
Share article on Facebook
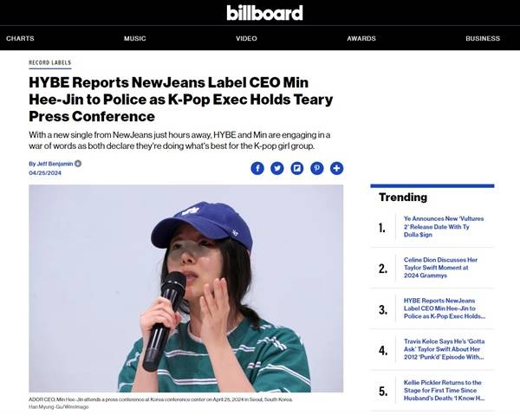(257, 168)
